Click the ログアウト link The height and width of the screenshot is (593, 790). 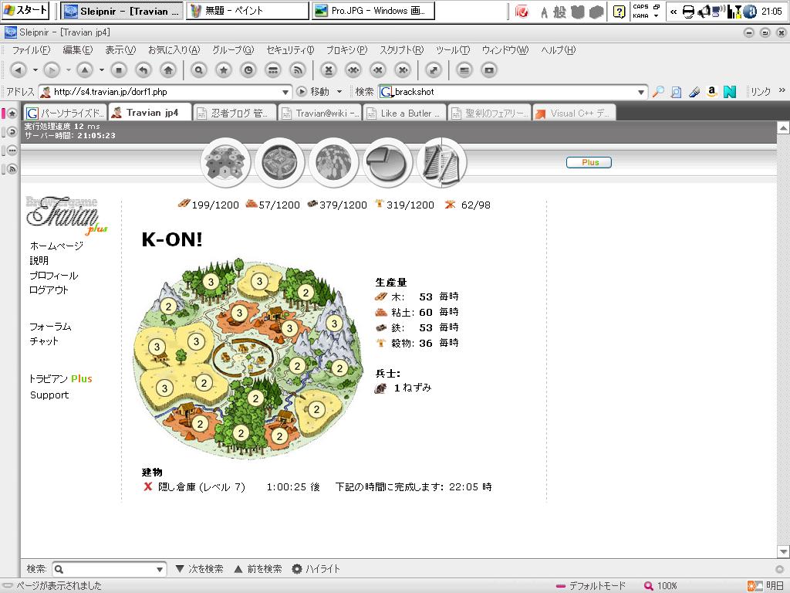49,290
